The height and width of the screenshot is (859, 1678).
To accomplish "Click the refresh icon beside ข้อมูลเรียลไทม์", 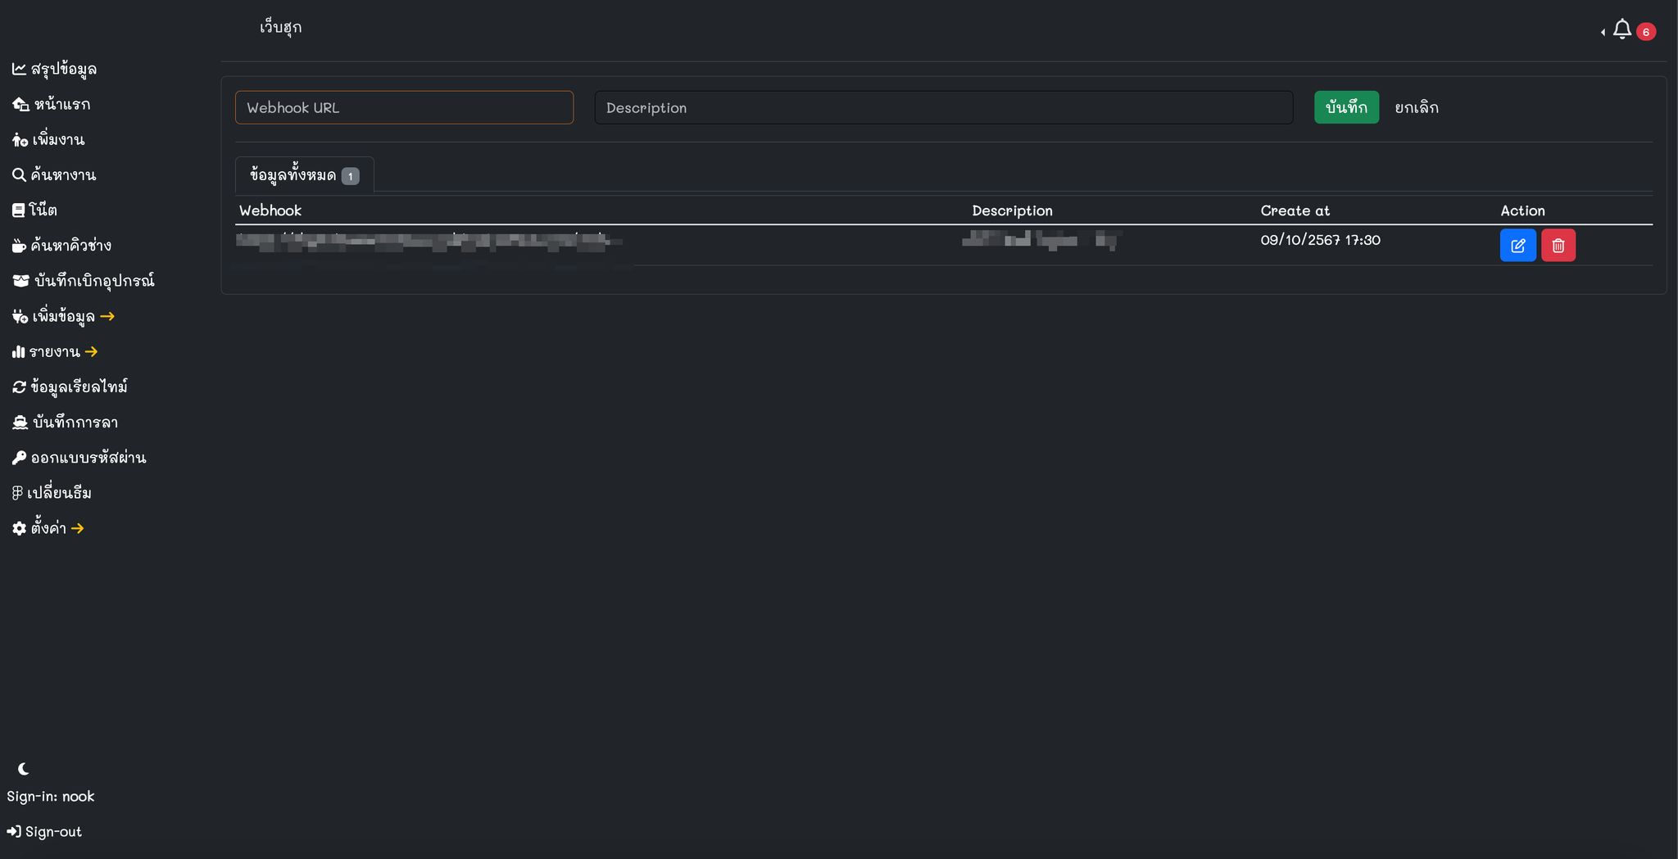I will click(19, 387).
